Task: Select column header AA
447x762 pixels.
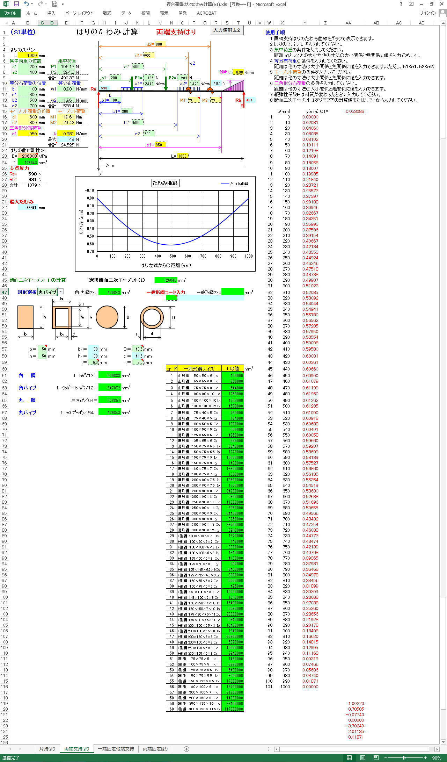Action: point(348,23)
